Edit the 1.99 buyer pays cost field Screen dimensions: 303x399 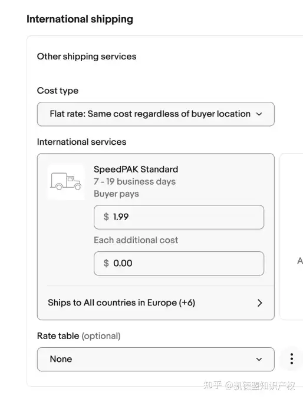[179, 217]
